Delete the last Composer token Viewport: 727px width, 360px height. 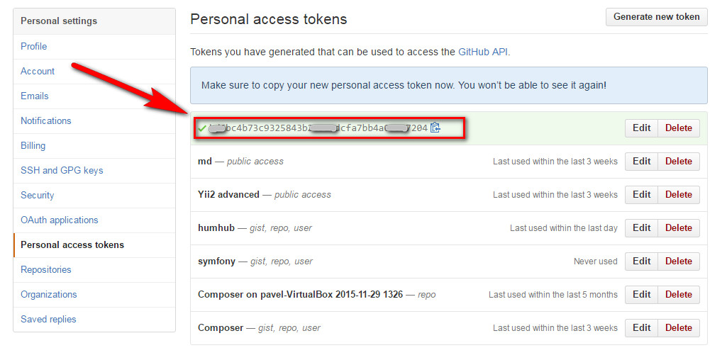click(679, 327)
